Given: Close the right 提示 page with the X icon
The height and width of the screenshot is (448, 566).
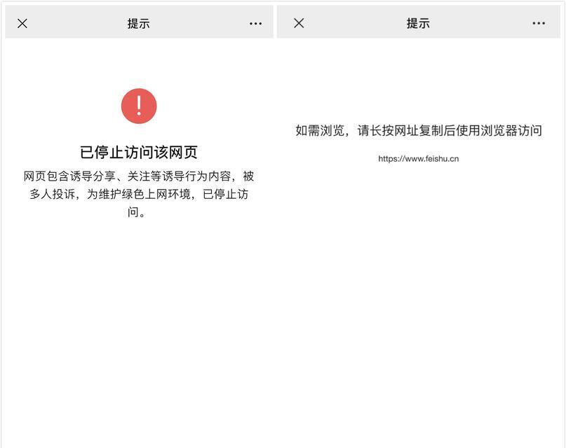Looking at the screenshot, I should click(x=299, y=23).
